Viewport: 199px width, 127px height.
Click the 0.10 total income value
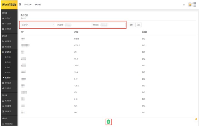pyautogui.click(x=75, y=113)
